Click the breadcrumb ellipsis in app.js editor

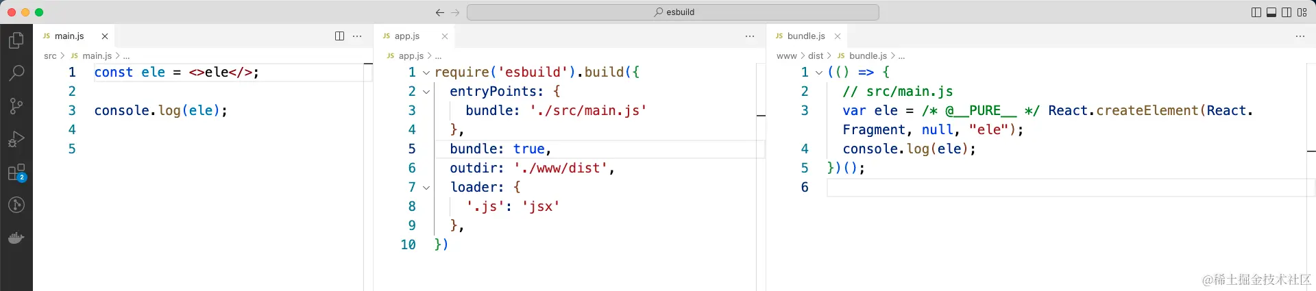pos(439,56)
